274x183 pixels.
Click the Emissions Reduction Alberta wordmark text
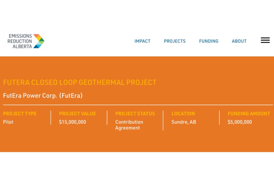20,41
